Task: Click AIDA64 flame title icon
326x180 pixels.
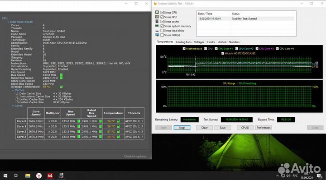Action: [155, 4]
